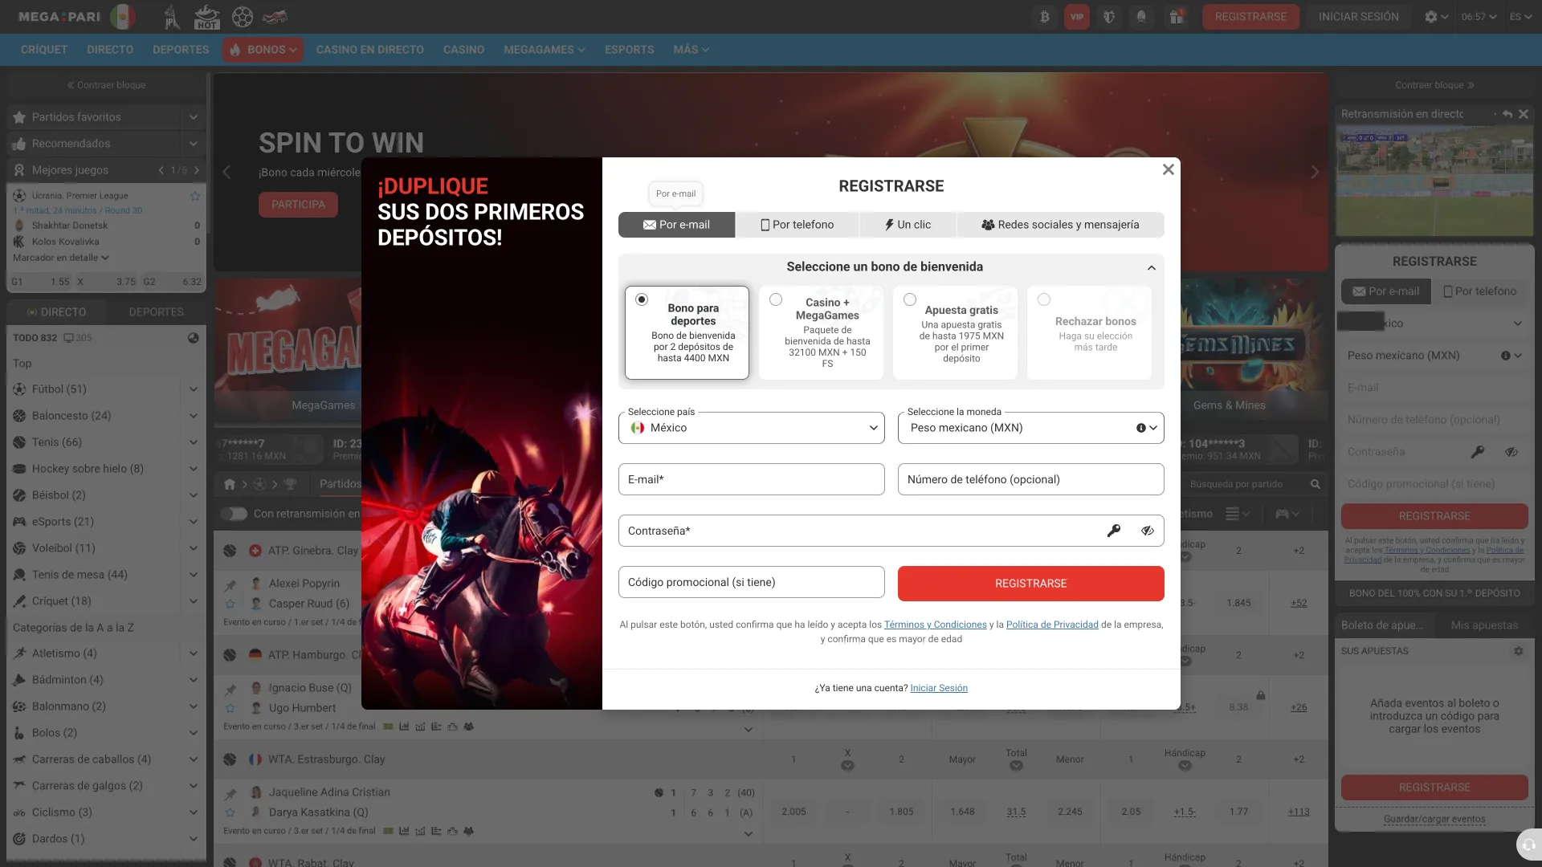Expand Fútbol (51) category
Screen dimensions: 1542x867
(x=194, y=389)
